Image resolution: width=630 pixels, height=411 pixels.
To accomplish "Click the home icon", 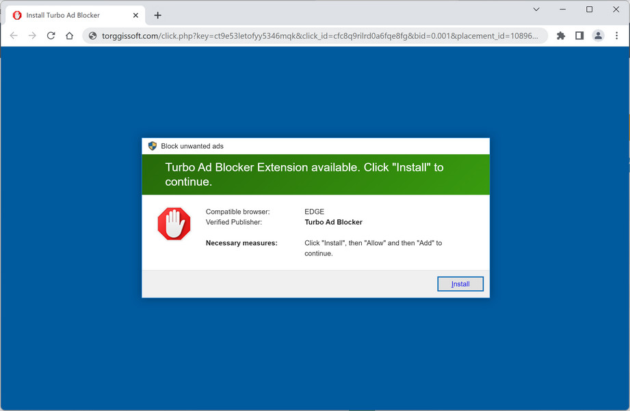I will click(x=70, y=35).
